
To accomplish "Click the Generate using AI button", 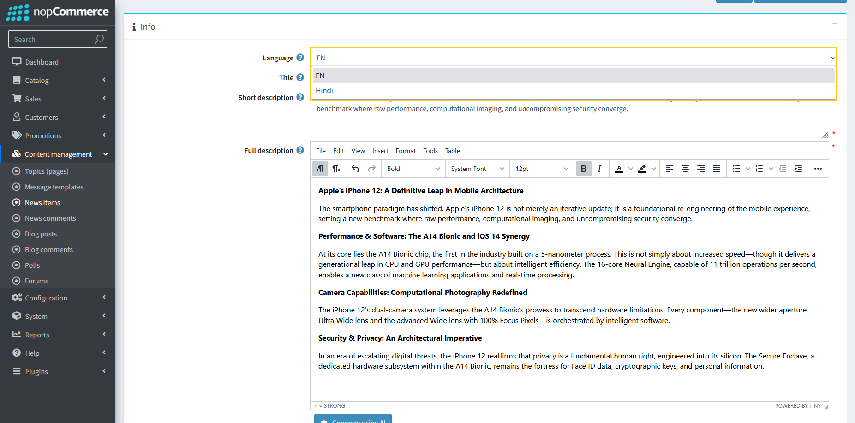I will [353, 420].
